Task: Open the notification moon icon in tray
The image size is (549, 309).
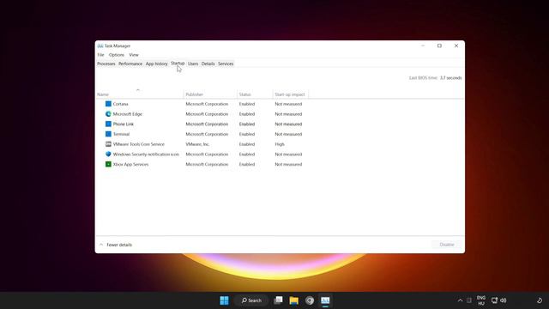Action: click(x=540, y=300)
